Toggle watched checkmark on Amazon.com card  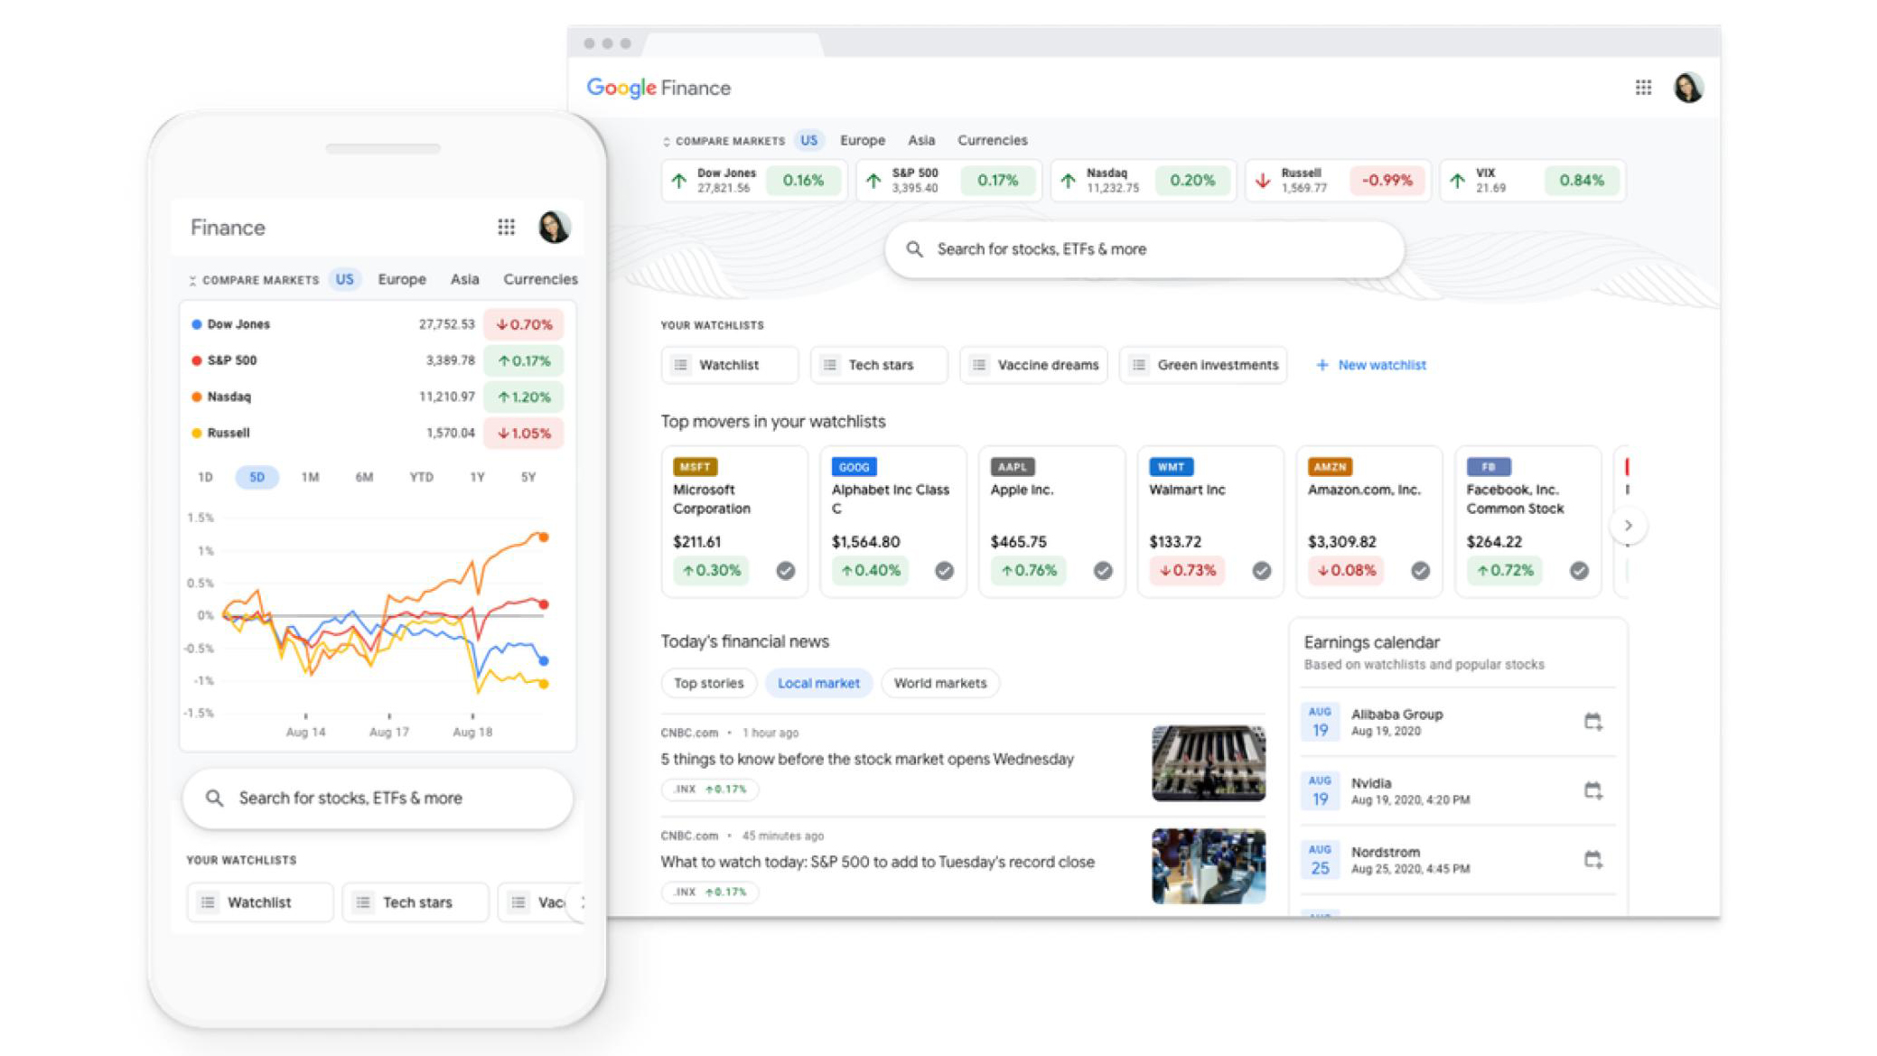point(1420,571)
